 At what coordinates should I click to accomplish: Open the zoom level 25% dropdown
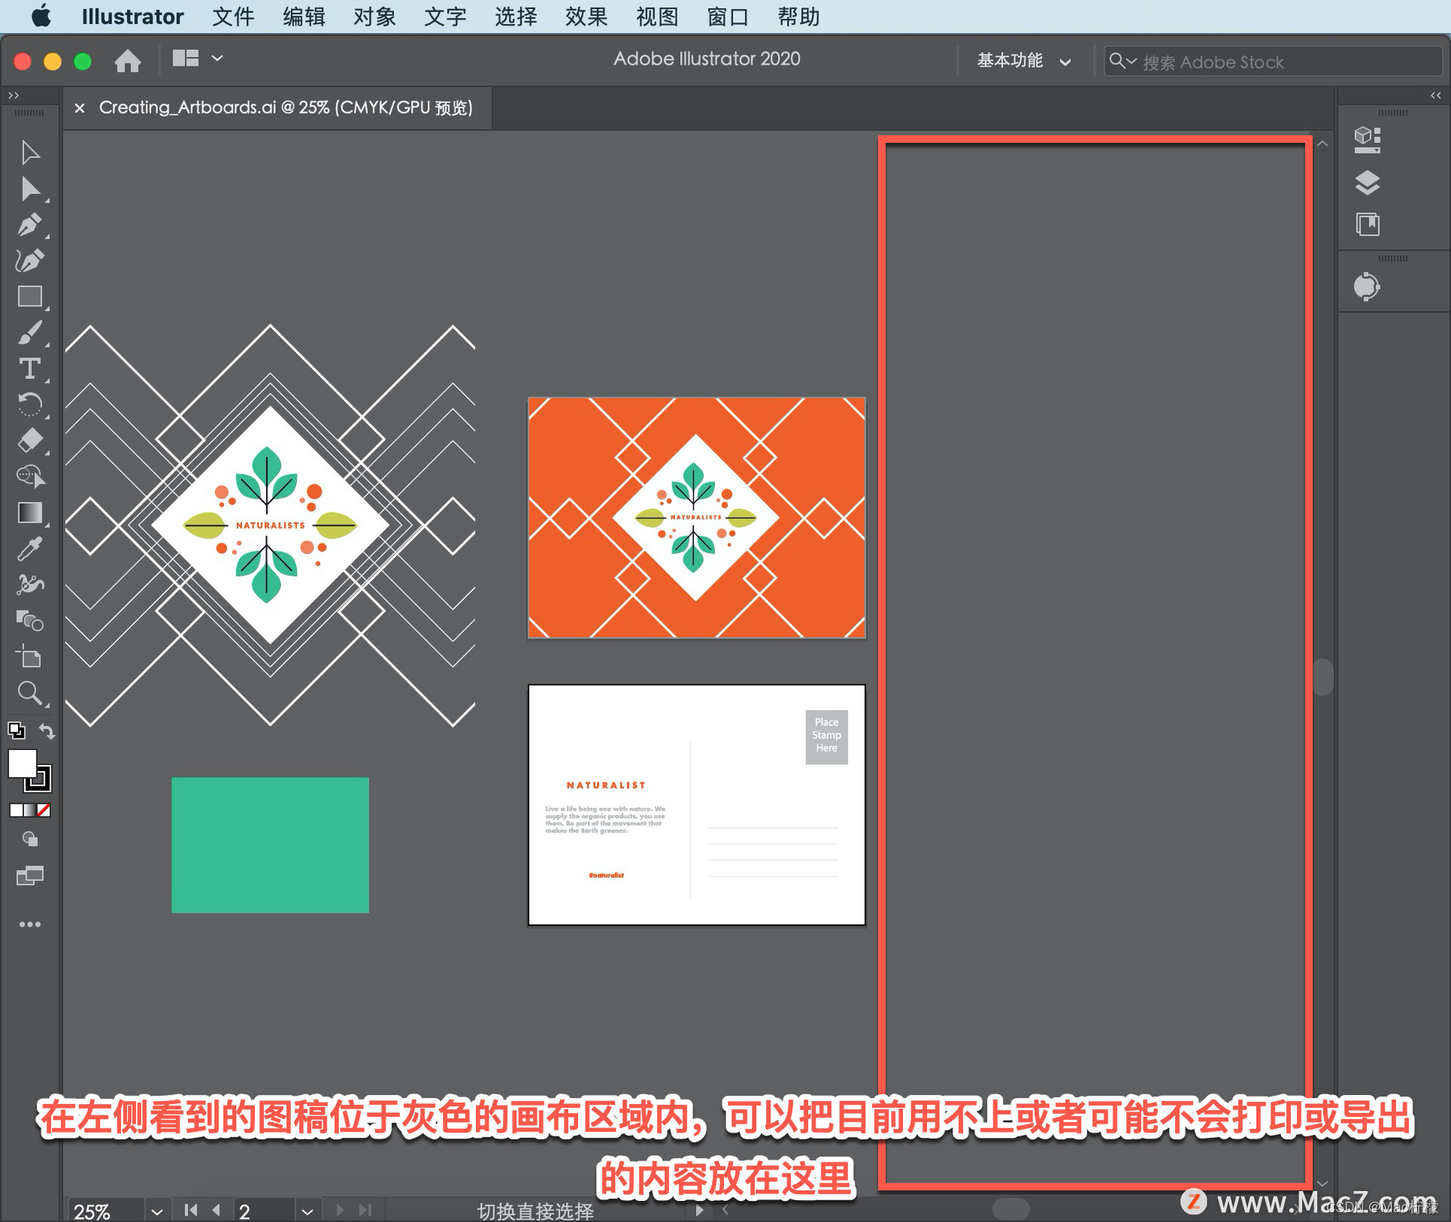pyautogui.click(x=156, y=1211)
